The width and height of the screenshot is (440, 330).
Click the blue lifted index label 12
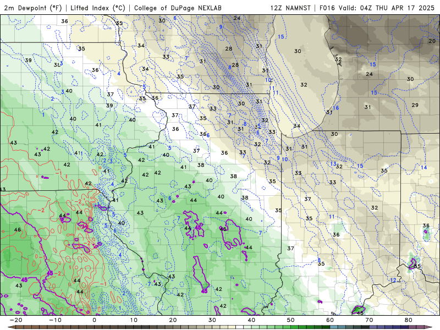pyautogui.click(x=393, y=280)
